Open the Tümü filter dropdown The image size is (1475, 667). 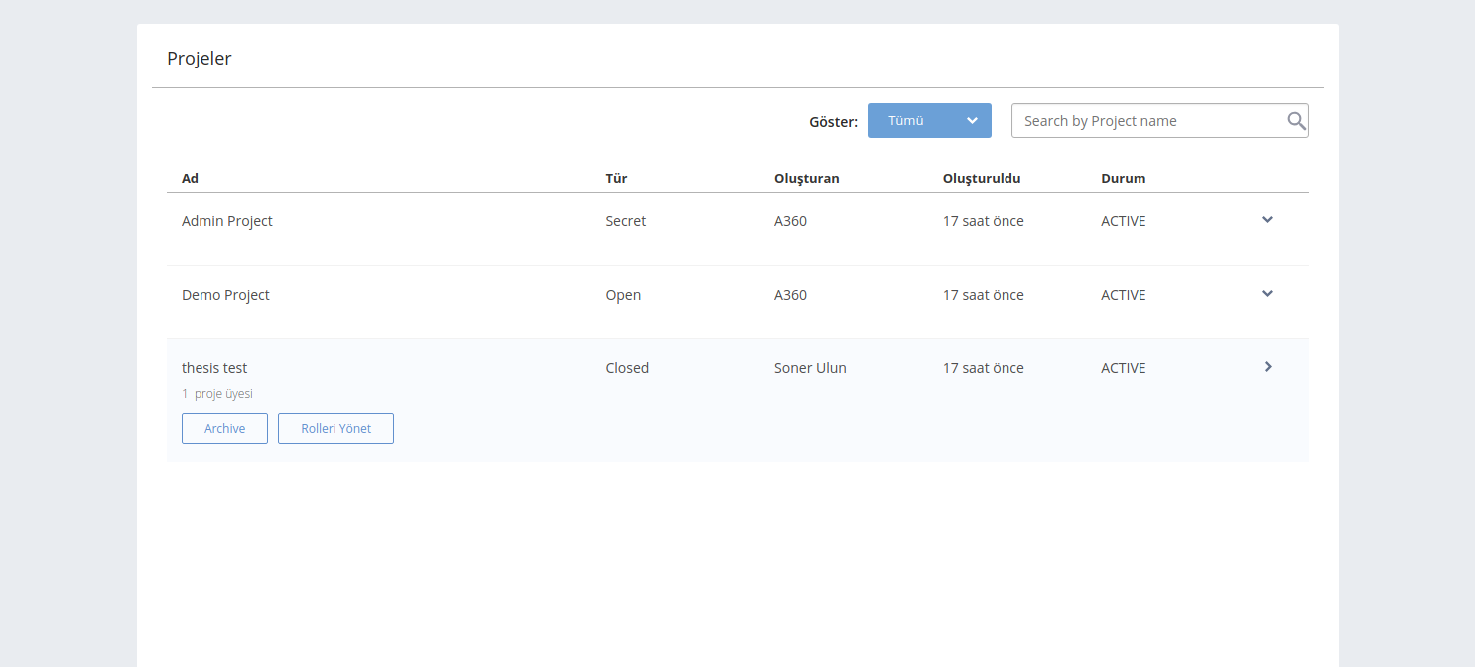coord(929,121)
